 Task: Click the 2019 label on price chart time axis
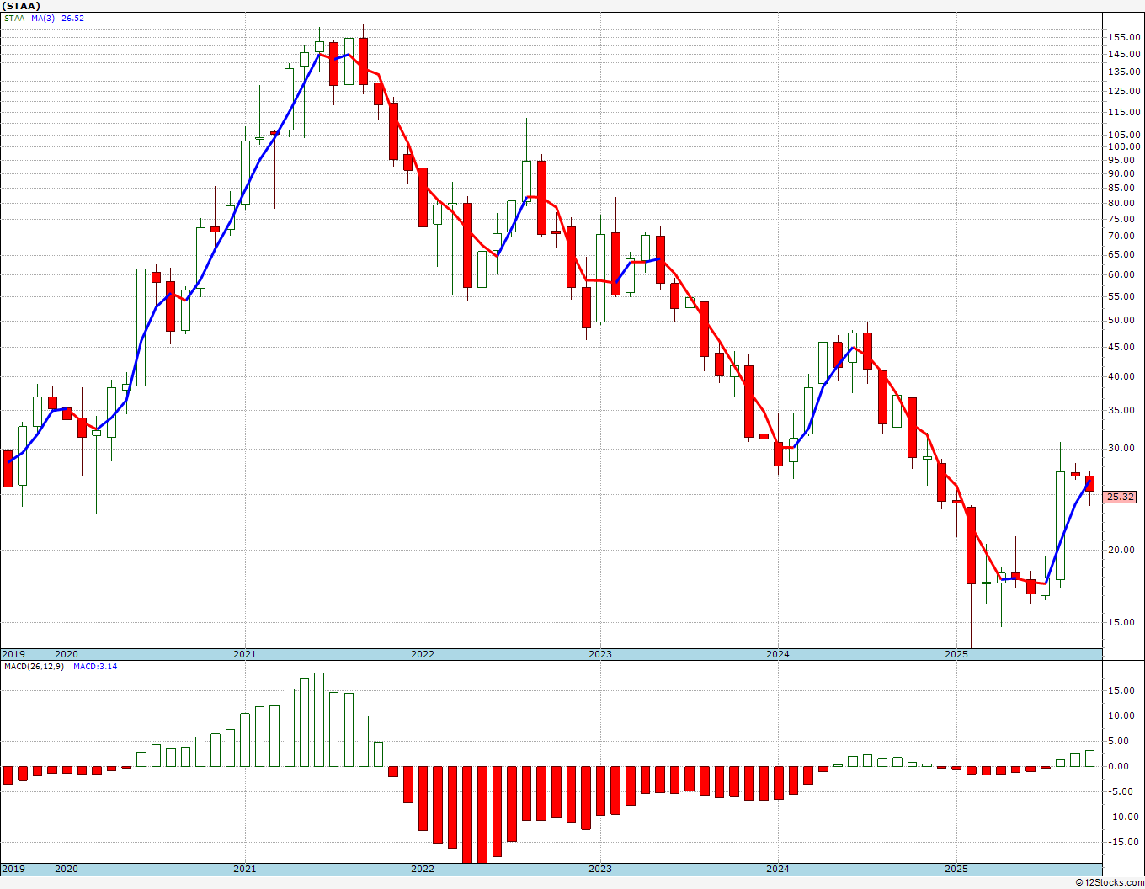point(13,654)
